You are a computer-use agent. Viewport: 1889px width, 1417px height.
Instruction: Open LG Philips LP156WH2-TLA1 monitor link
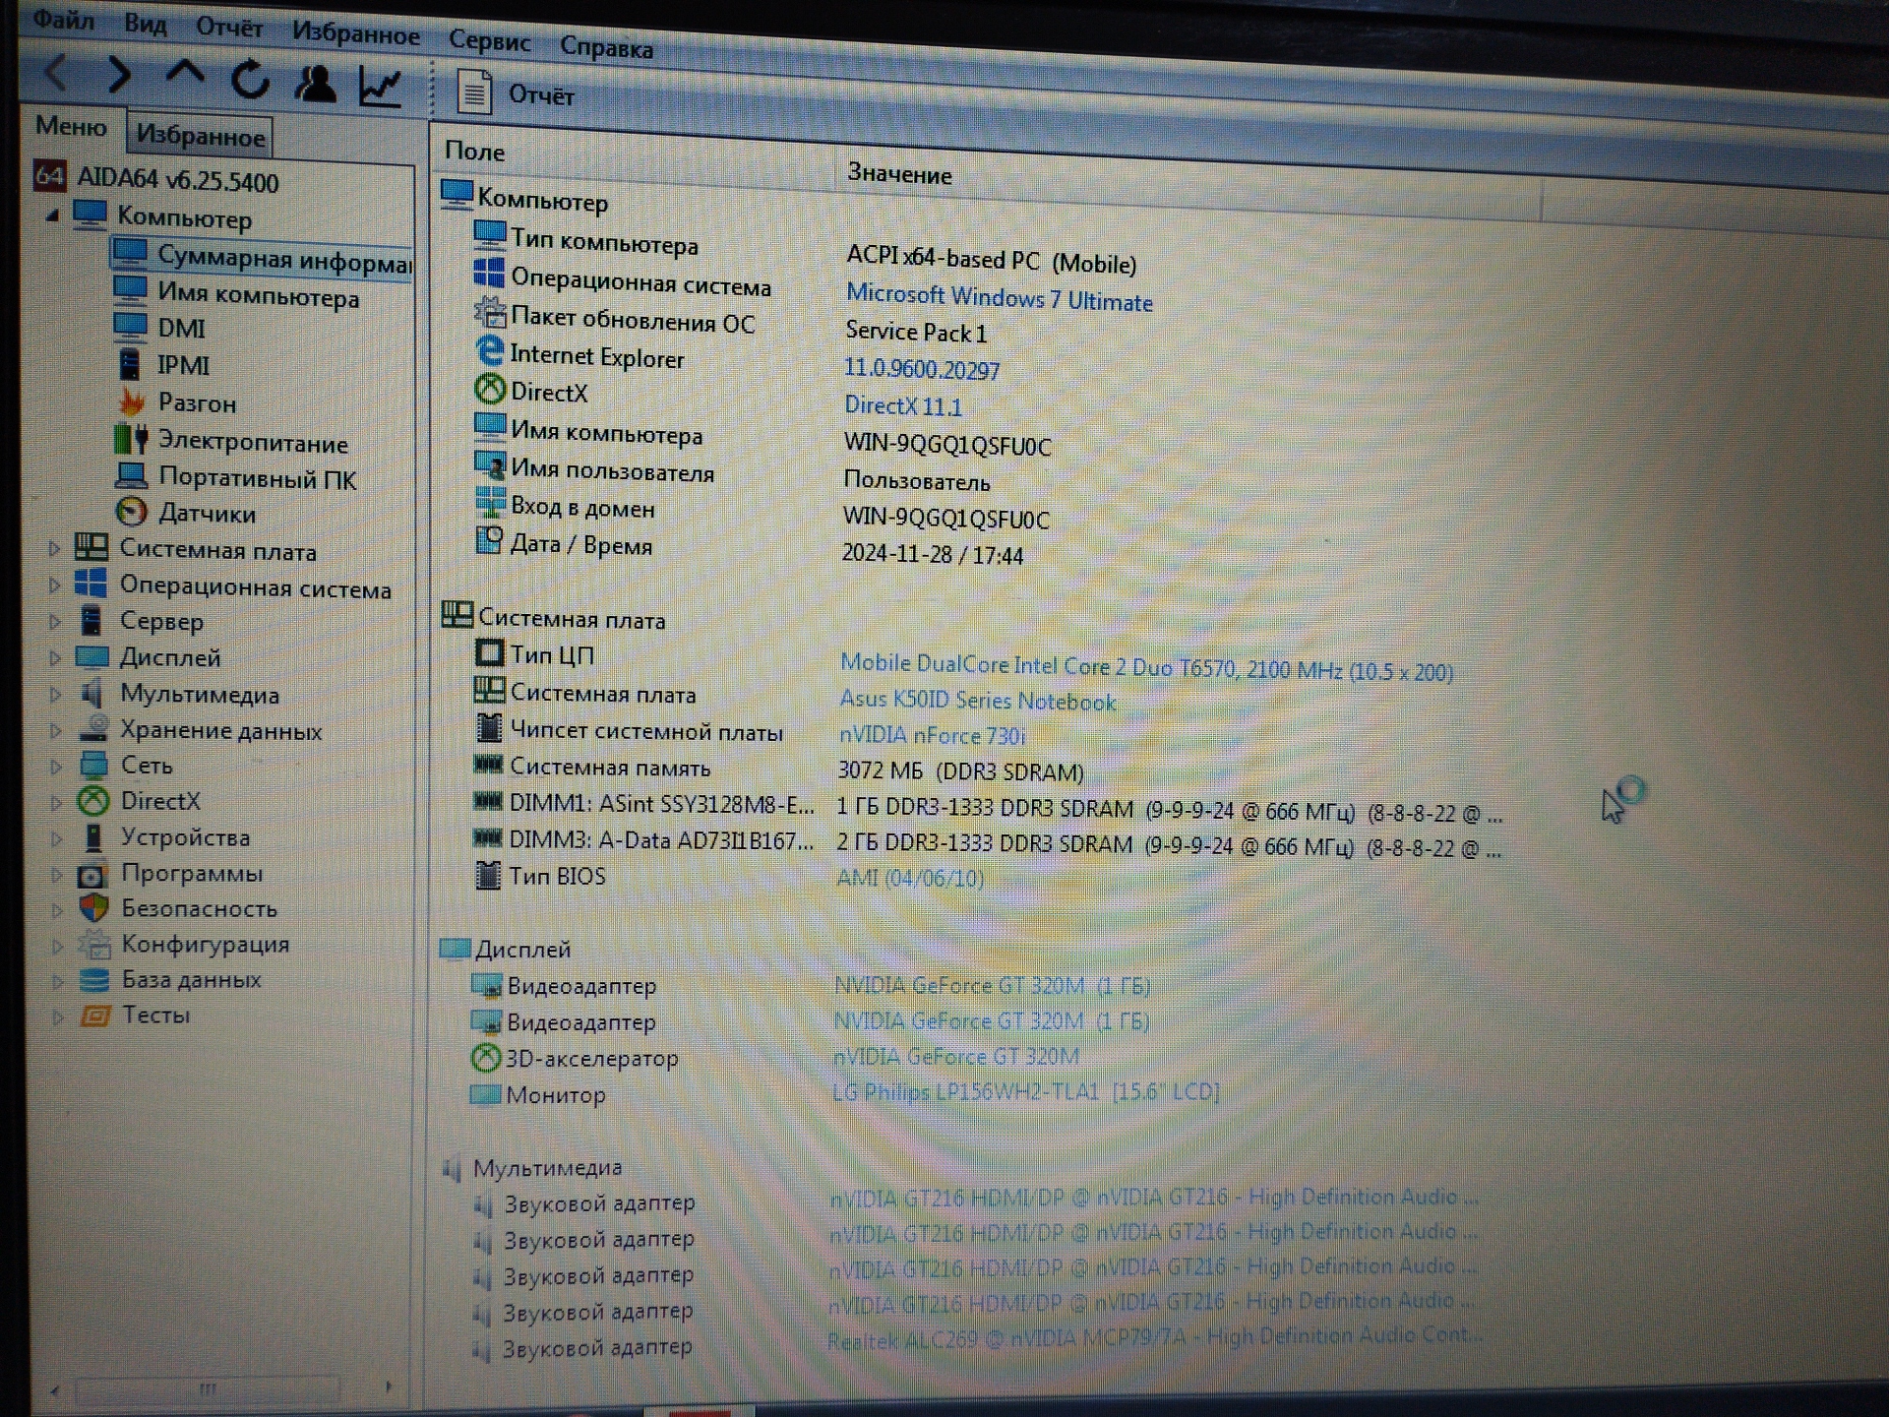click(1025, 1092)
